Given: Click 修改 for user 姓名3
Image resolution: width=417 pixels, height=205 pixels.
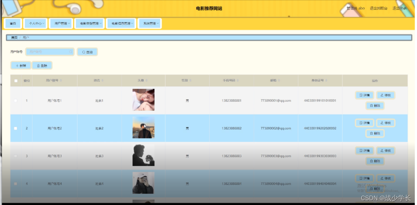Looking at the screenshot, I should pos(385,150).
